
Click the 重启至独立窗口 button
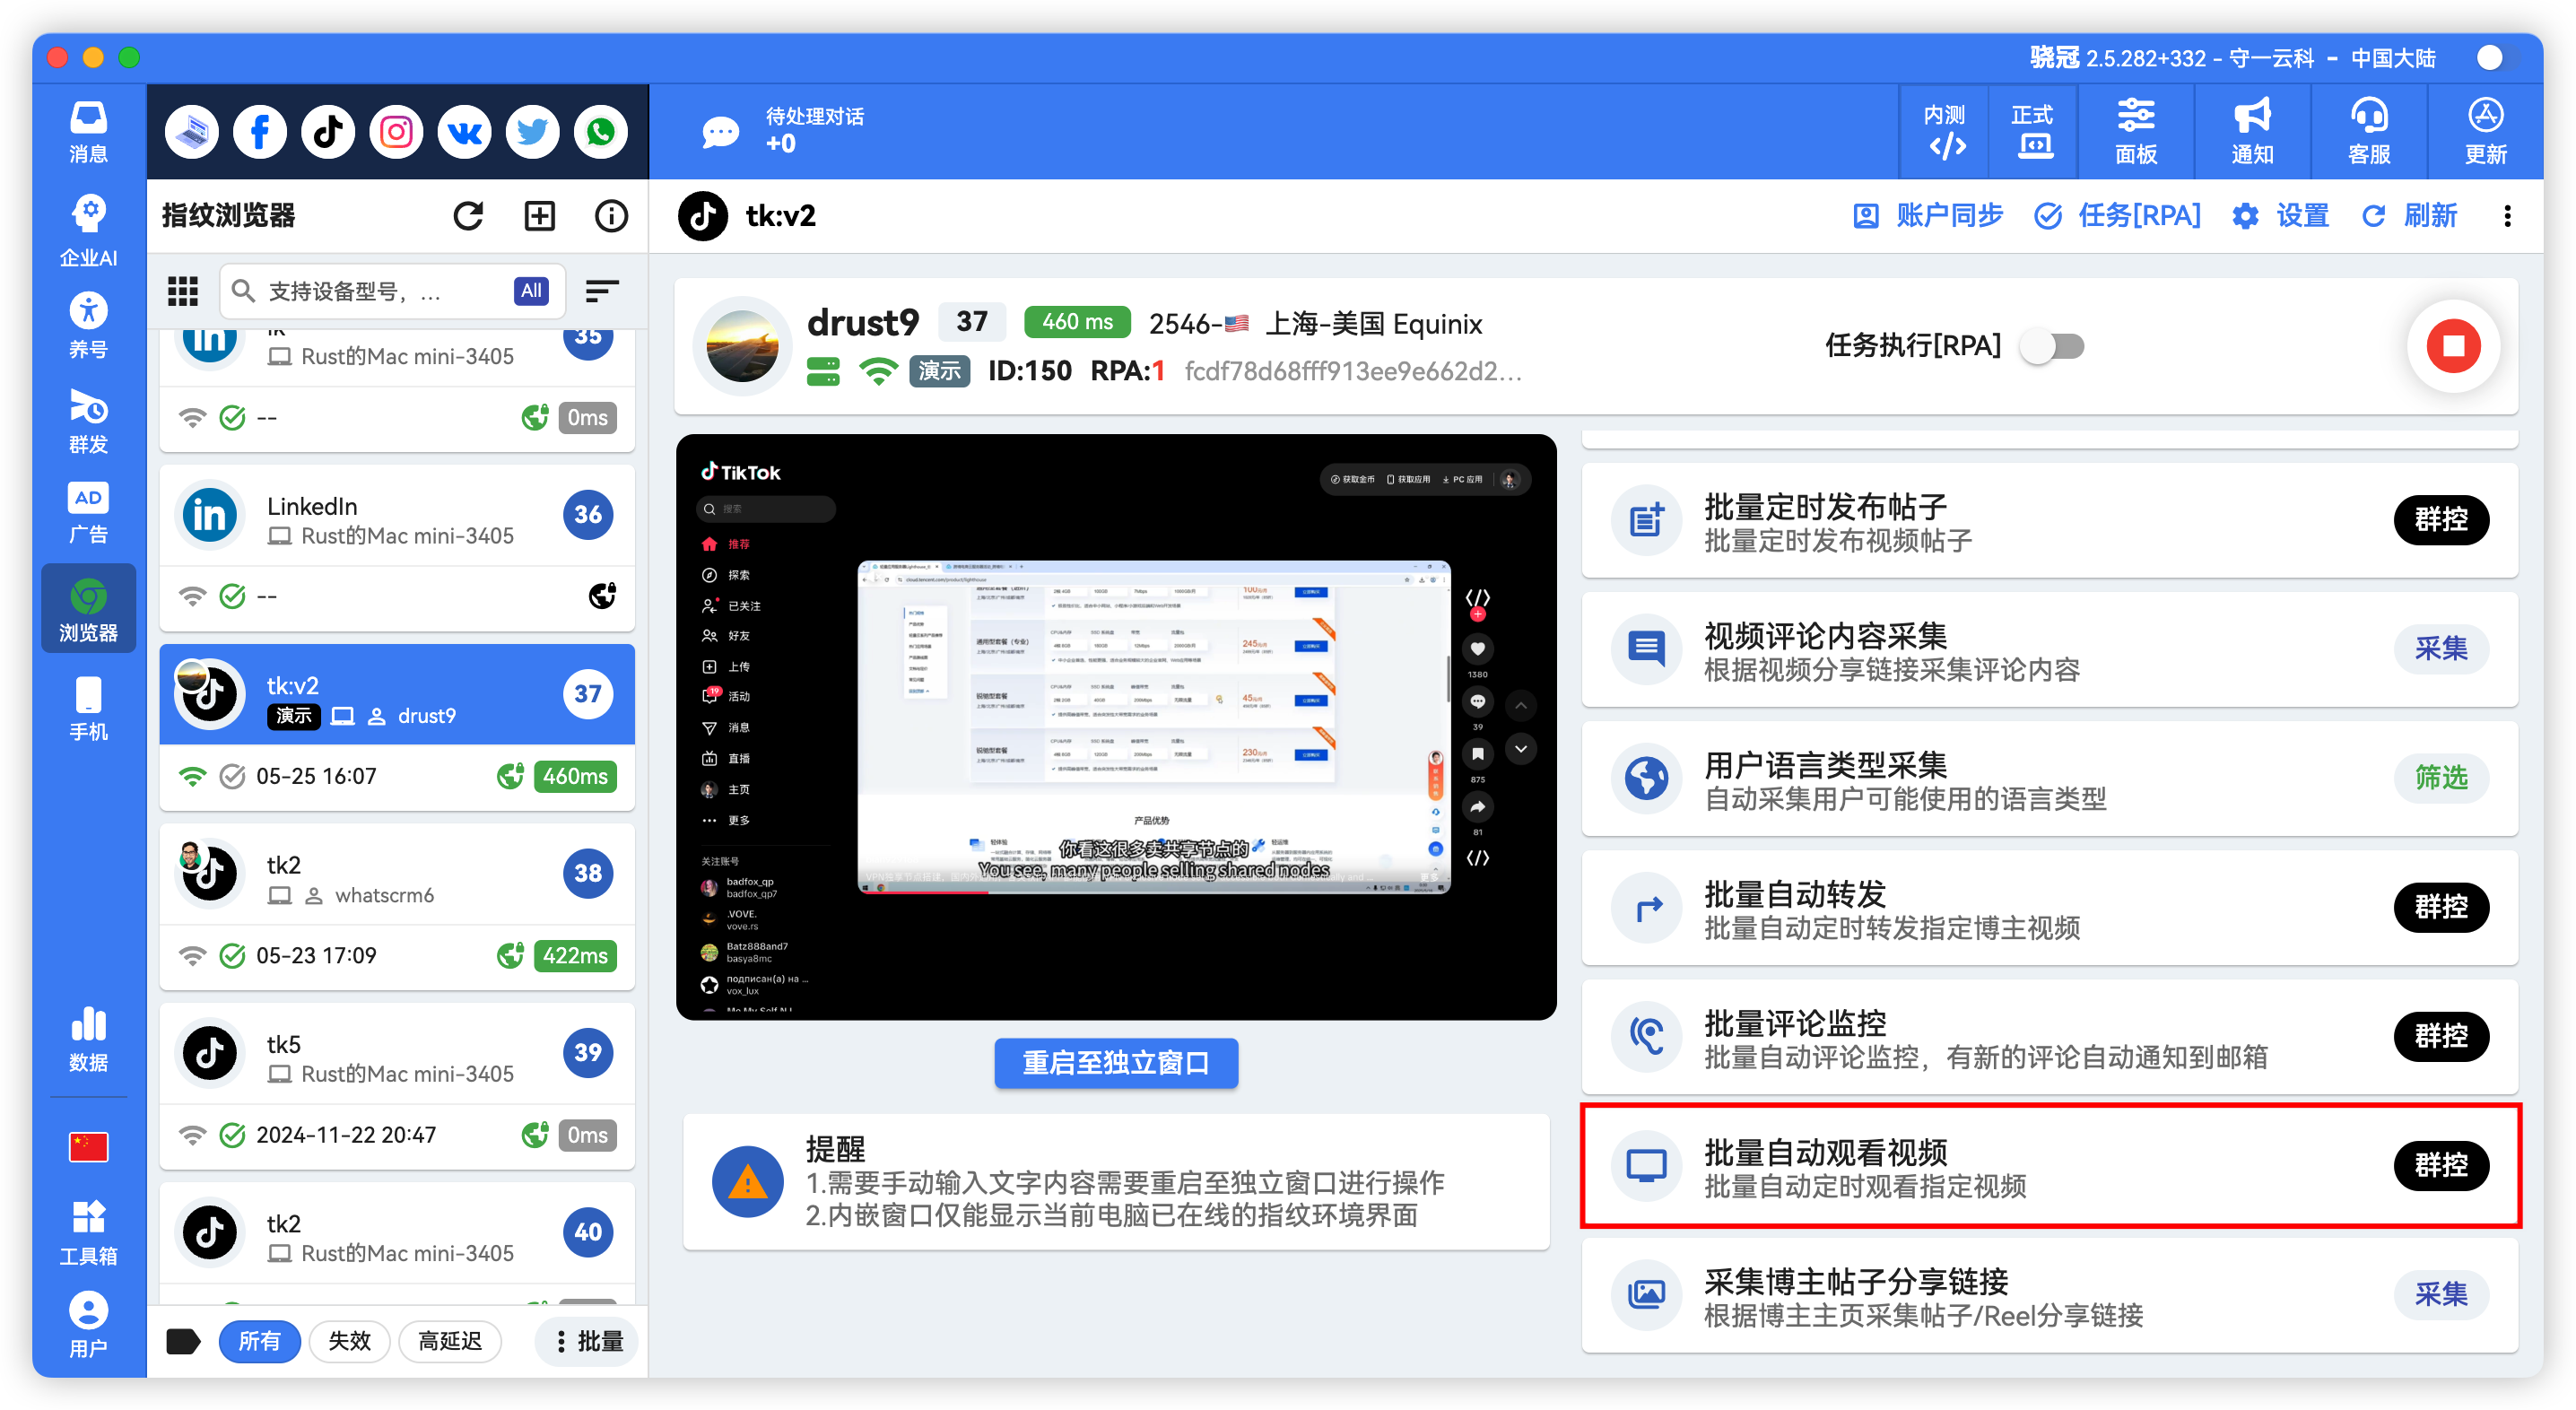1115,1063
